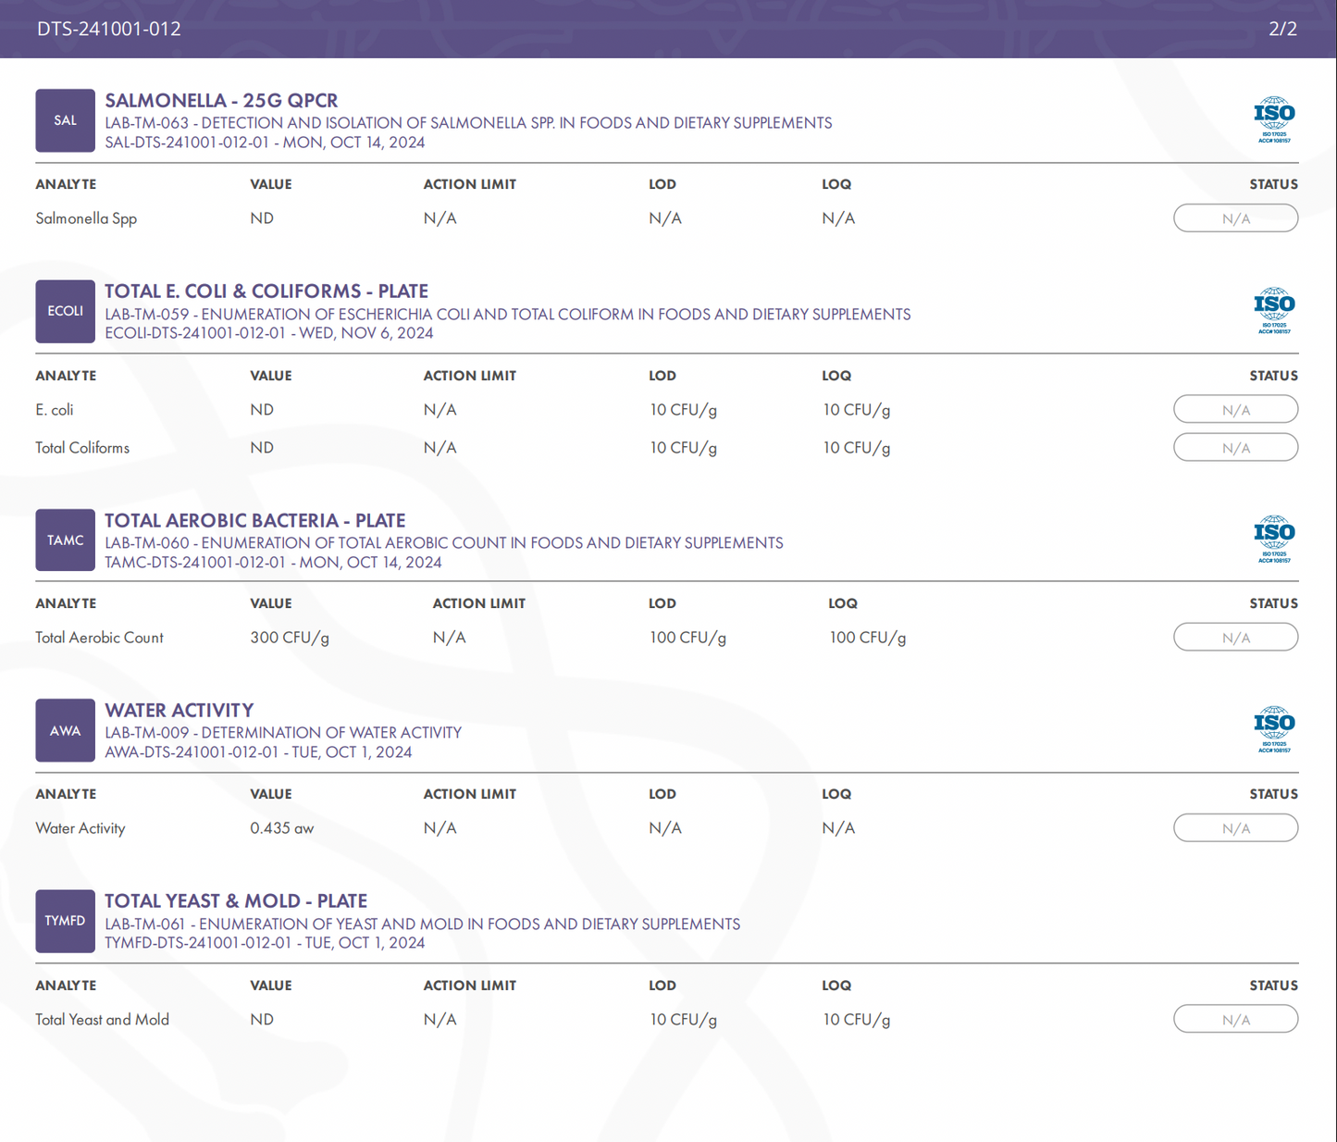Click the ISO logo in Salmonella section
Viewport: 1337px width, 1142px height.
click(1273, 119)
